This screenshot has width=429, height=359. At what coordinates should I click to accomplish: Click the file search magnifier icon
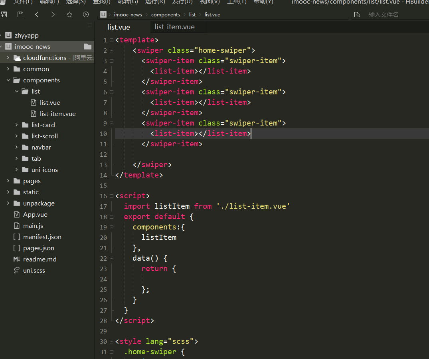357,14
